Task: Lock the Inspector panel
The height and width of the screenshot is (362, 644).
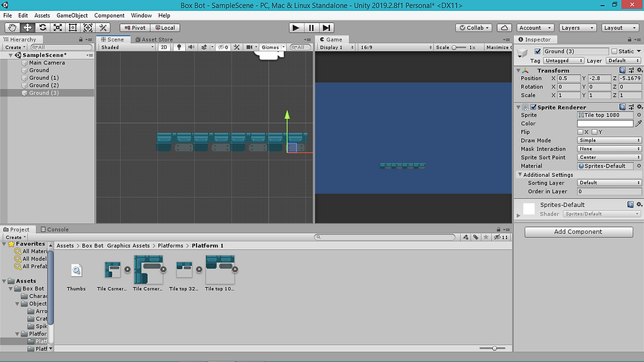Action: click(x=630, y=39)
